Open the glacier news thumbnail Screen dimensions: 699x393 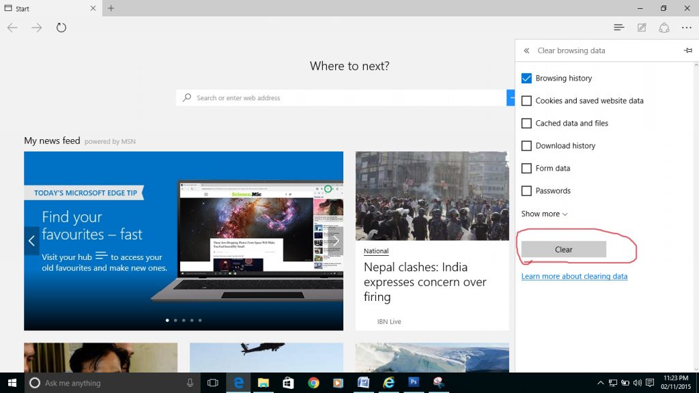[432, 358]
